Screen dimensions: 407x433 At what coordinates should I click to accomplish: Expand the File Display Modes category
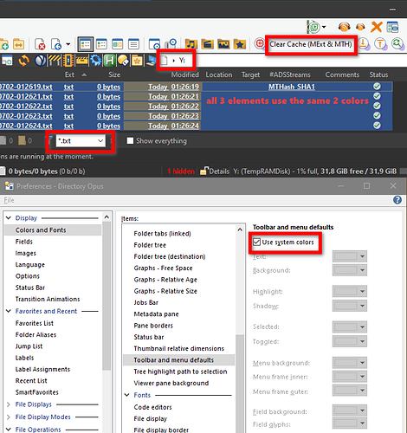pos(9,417)
